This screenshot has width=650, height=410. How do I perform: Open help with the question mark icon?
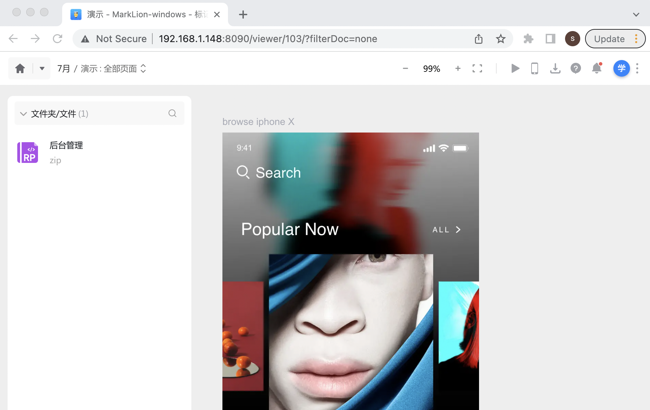tap(575, 68)
